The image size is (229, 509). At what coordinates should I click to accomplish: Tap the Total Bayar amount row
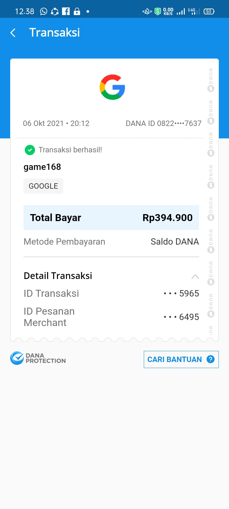click(111, 218)
